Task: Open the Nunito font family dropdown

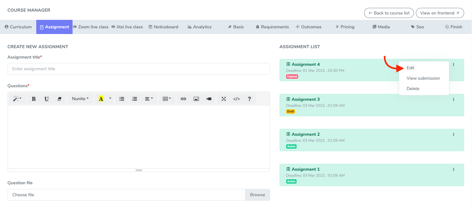Action: [x=80, y=99]
